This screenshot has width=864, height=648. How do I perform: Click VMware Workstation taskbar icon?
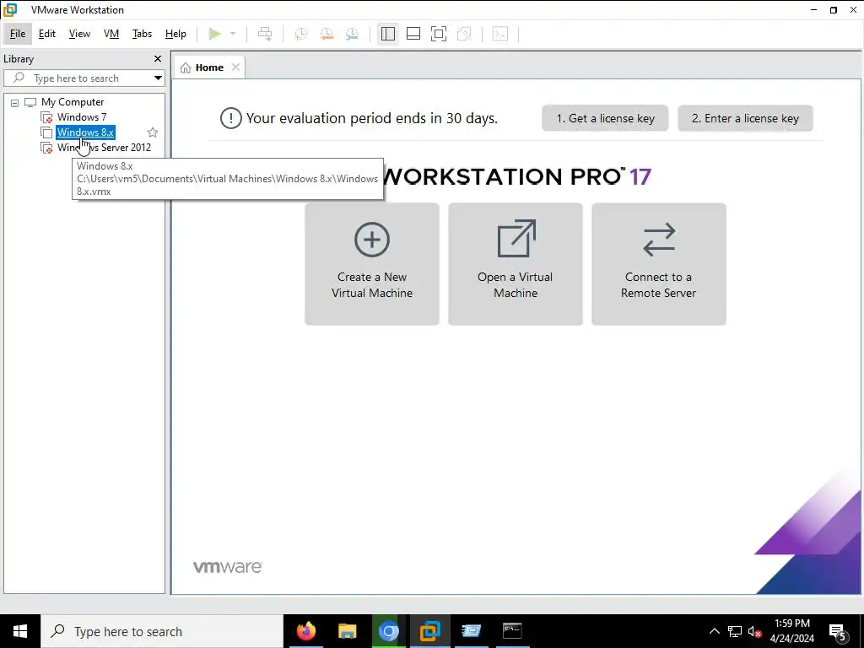point(429,631)
